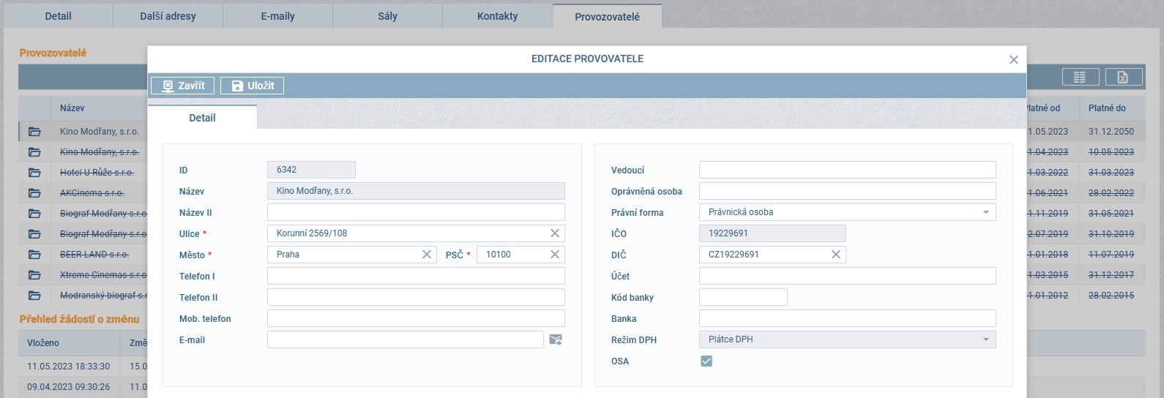1164x398 pixels.
Task: Click the send e-mail icon beside E-mail field
Action: pyautogui.click(x=556, y=339)
